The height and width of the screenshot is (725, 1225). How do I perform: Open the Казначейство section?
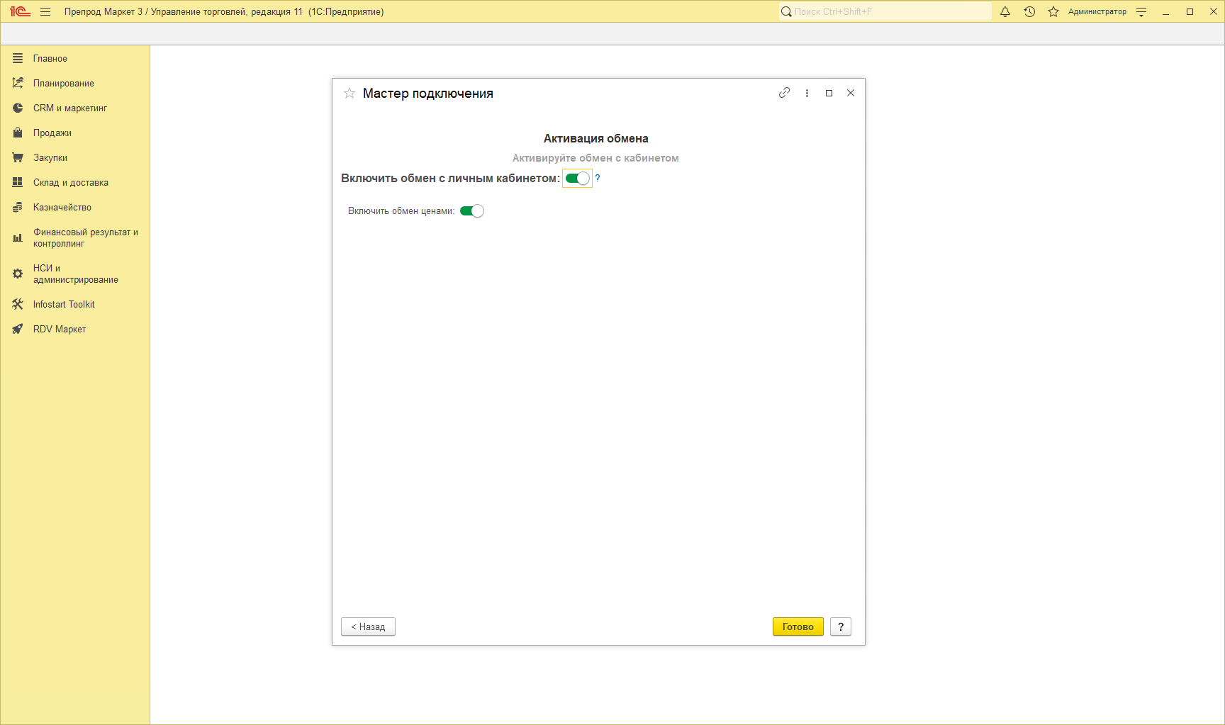click(75, 208)
